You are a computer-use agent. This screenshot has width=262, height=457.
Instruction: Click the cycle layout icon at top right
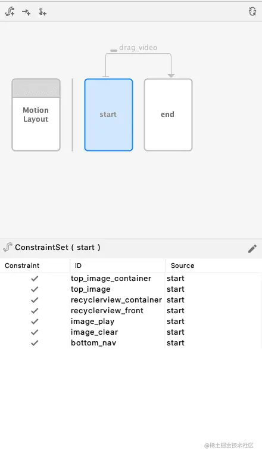(252, 11)
